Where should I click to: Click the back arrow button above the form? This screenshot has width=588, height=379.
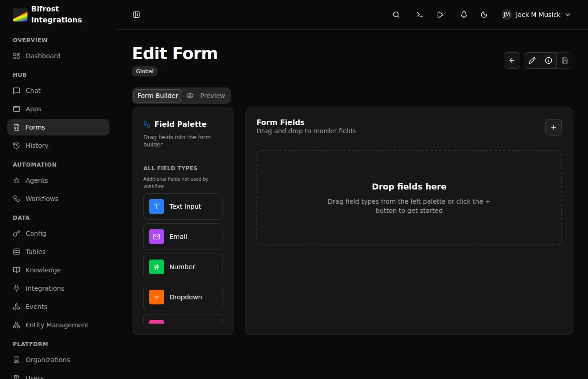(x=512, y=60)
